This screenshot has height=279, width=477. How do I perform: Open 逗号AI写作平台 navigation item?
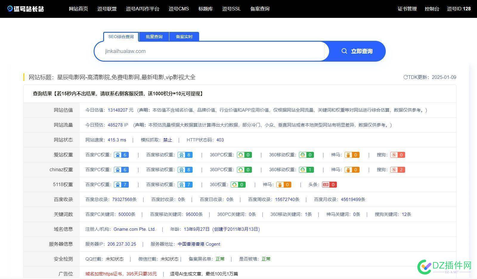(143, 9)
